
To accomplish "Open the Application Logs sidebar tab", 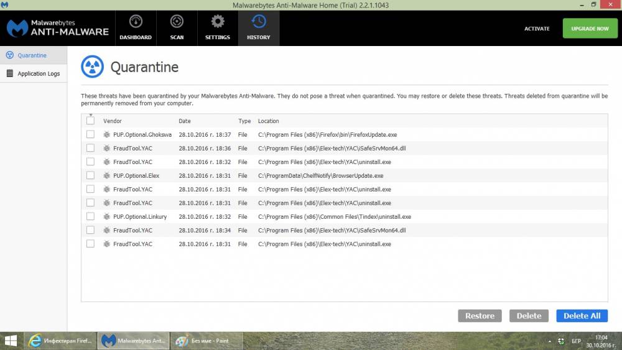I will click(34, 73).
